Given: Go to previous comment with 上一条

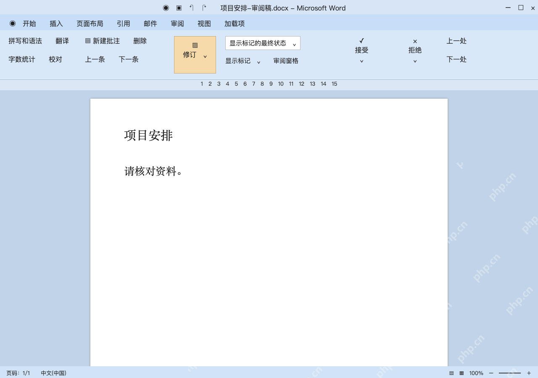Looking at the screenshot, I should (x=95, y=59).
